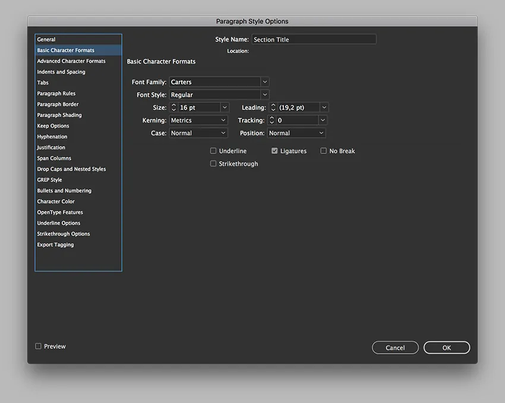Select Character Color in the sidebar

coord(56,201)
